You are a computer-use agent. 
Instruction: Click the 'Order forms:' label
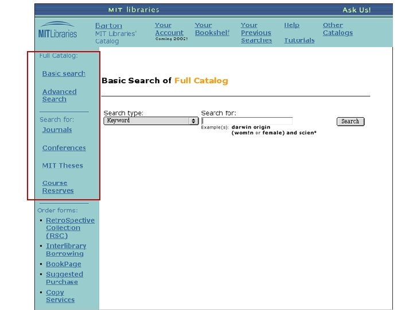click(x=58, y=210)
